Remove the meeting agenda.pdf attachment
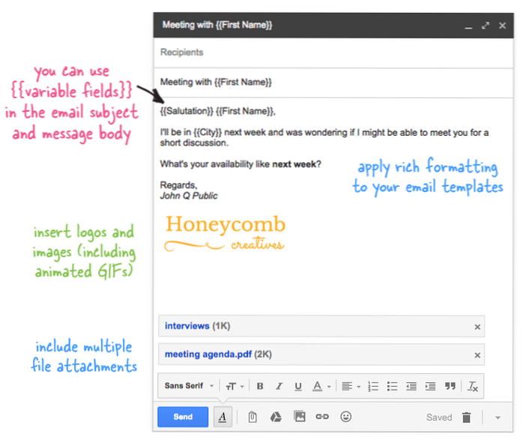 477,355
